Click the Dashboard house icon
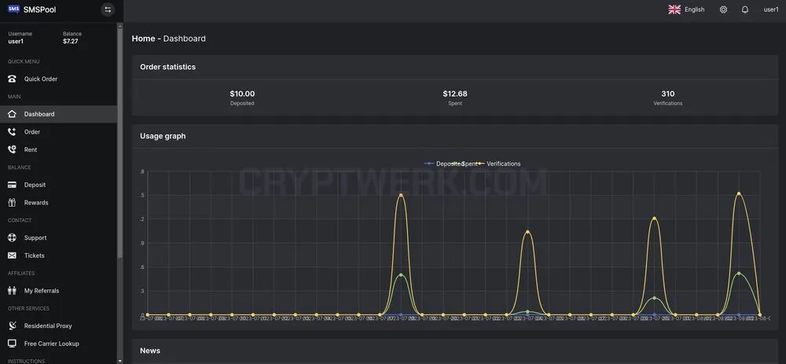The image size is (786, 364). pos(13,114)
